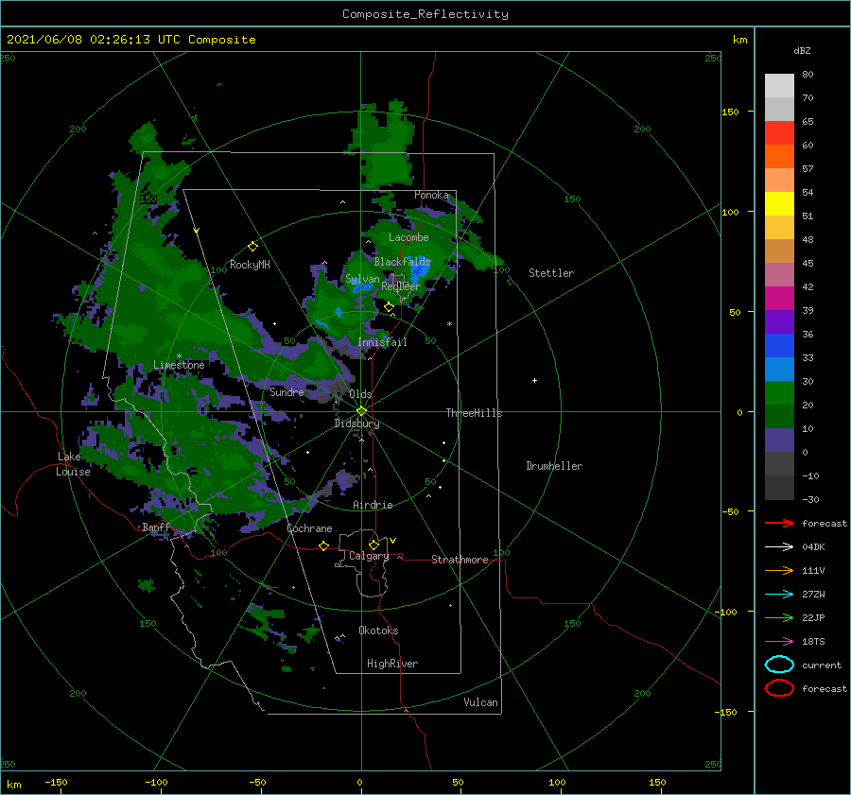Click yellow diamond marker below RedDeer label
The width and height of the screenshot is (851, 795).
[x=389, y=307]
